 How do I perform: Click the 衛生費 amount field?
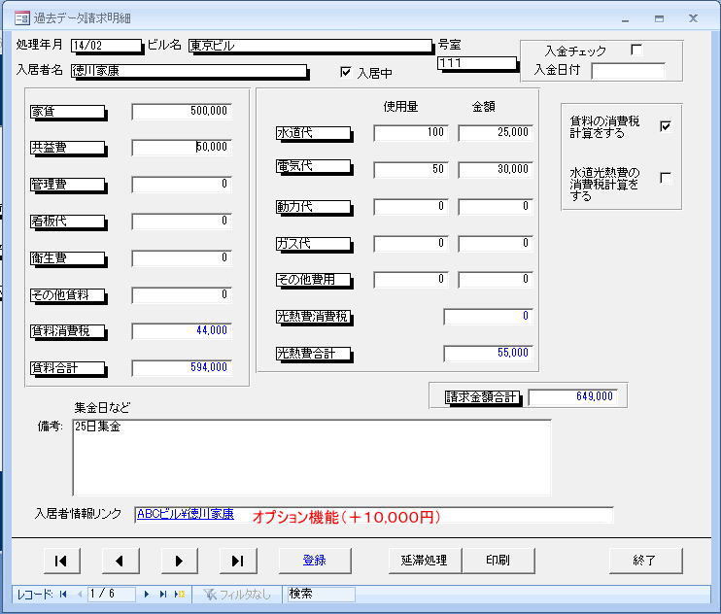[x=182, y=257]
